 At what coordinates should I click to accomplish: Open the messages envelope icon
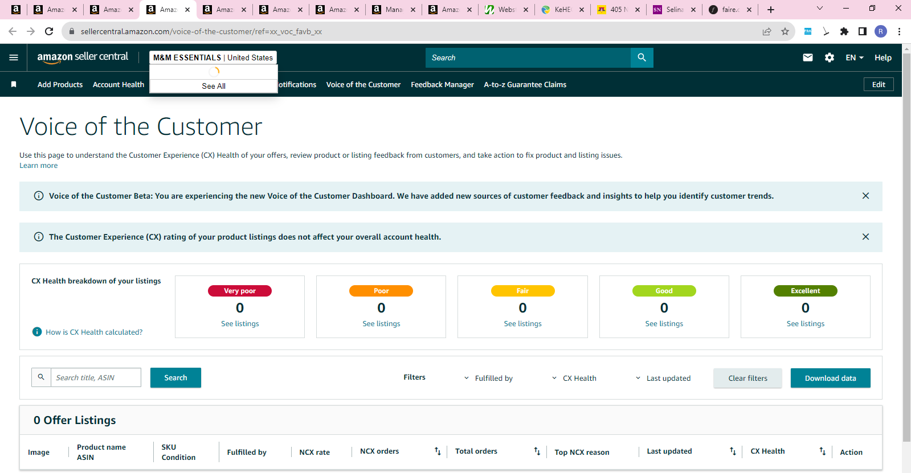click(x=808, y=57)
